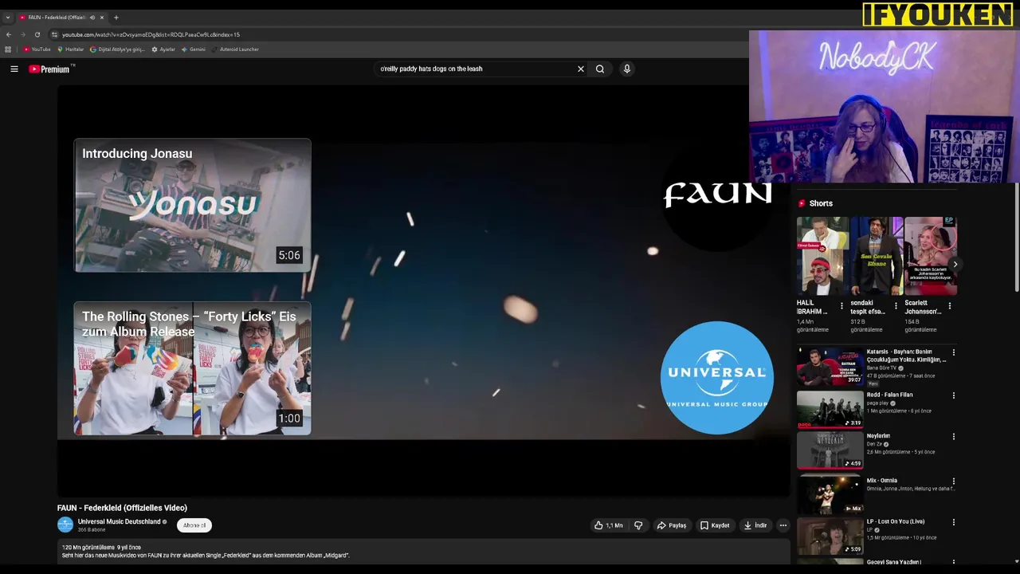This screenshot has height=574, width=1020.
Task: Open options menu for Katarsis video
Action: [954, 352]
